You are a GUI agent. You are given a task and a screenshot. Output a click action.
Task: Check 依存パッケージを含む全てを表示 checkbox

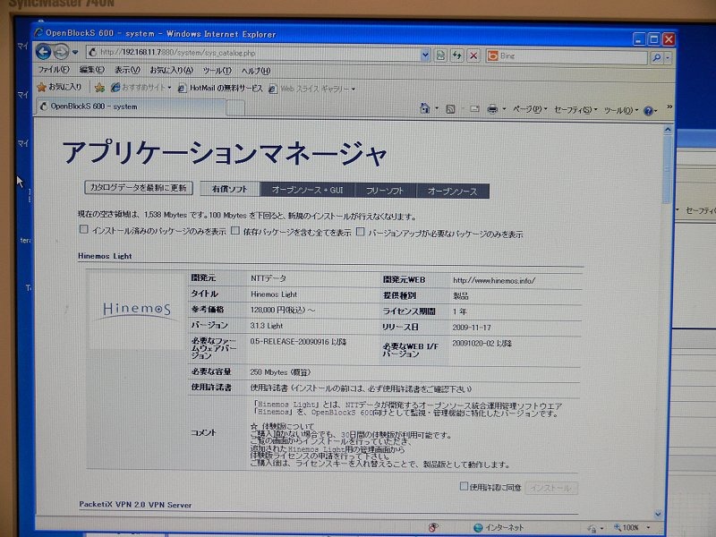pyautogui.click(x=235, y=231)
